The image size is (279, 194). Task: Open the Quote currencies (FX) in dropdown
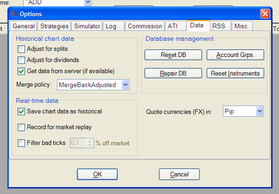coord(260,111)
